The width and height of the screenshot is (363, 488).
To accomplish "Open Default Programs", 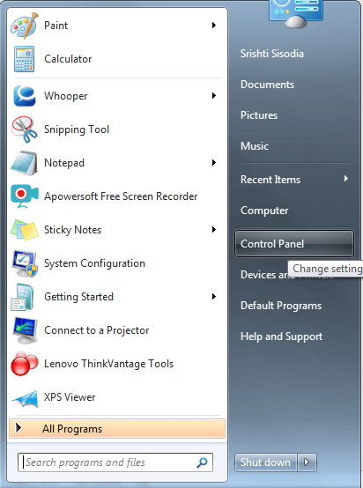I will coord(281,306).
